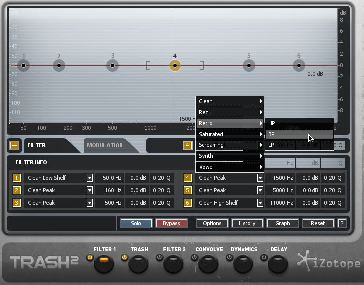Viewport: 364px width, 285px height.
Task: Choose HP from Retro submenu
Action: point(299,123)
